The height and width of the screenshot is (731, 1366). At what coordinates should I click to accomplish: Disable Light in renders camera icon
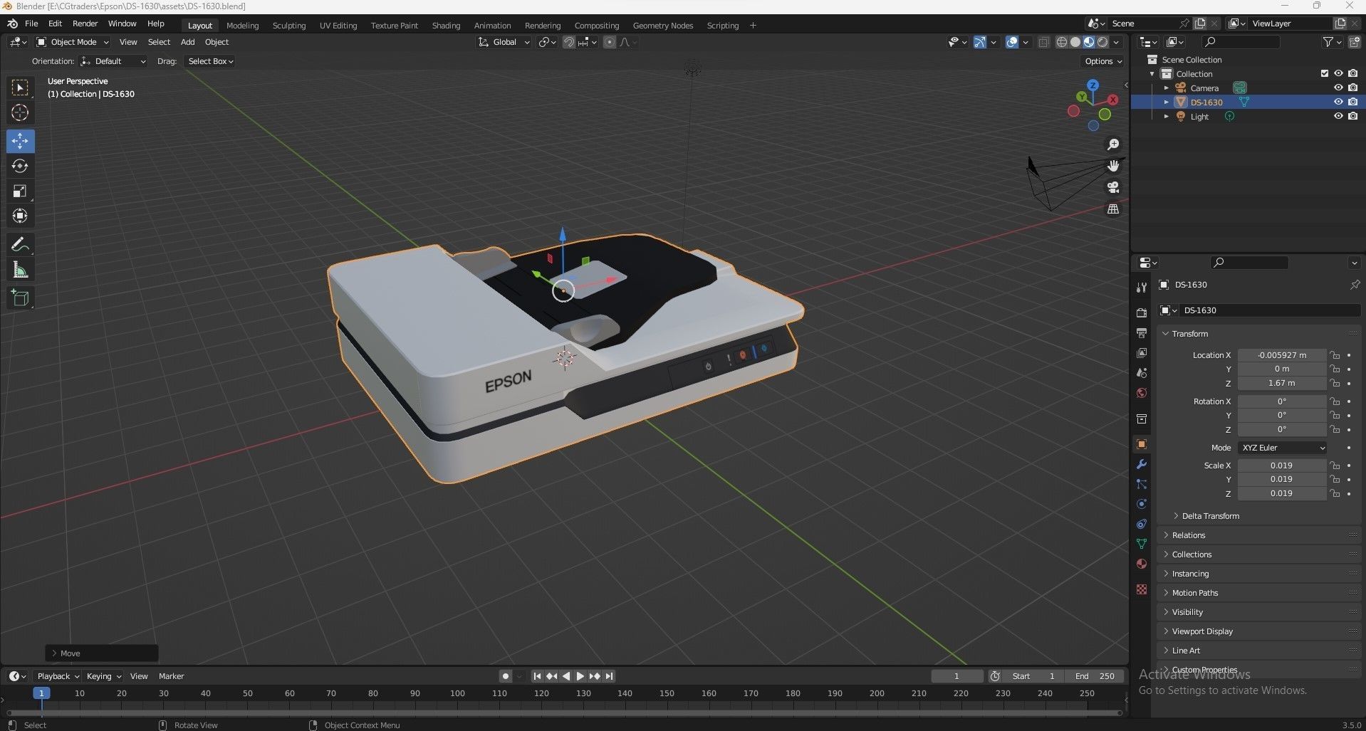coord(1353,116)
